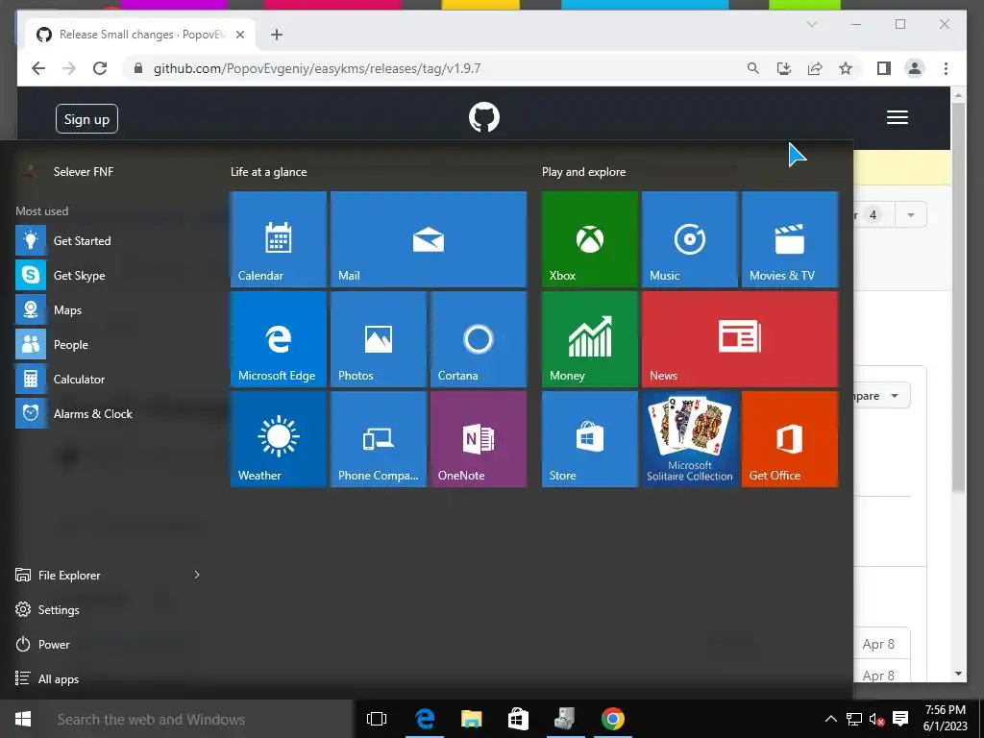Click the Selever FNF user account

coord(69,171)
